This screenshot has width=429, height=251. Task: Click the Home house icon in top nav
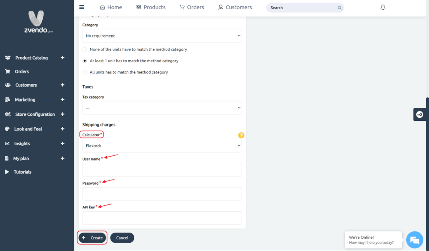[103, 7]
